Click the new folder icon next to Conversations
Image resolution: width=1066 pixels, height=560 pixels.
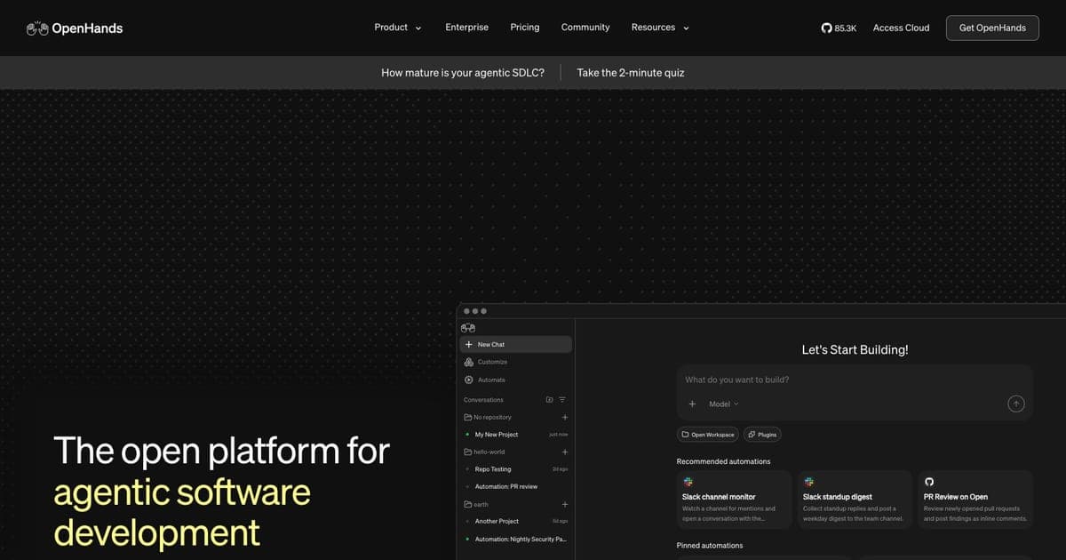550,400
